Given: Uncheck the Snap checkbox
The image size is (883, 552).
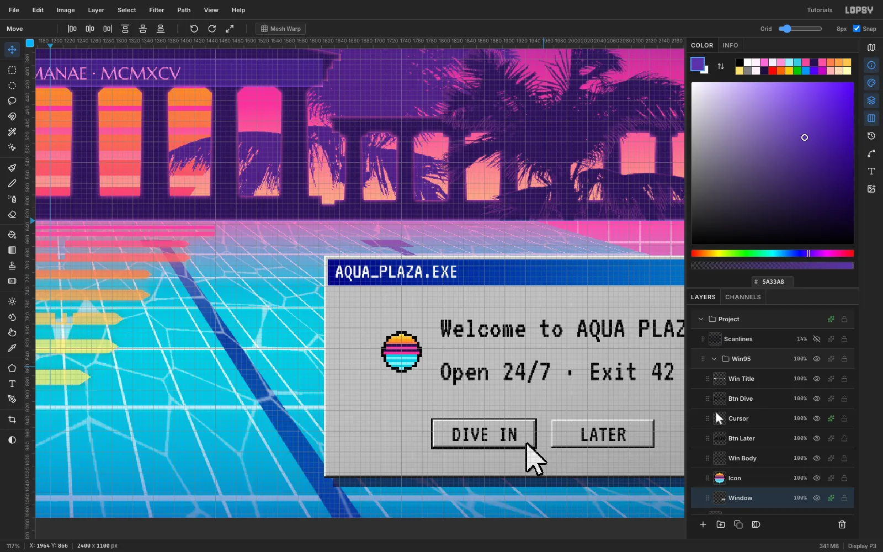Looking at the screenshot, I should click(x=857, y=29).
